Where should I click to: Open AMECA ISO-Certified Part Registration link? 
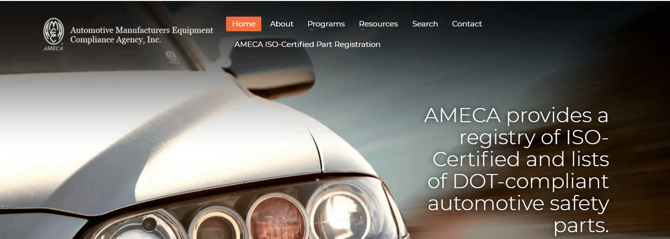tap(307, 44)
